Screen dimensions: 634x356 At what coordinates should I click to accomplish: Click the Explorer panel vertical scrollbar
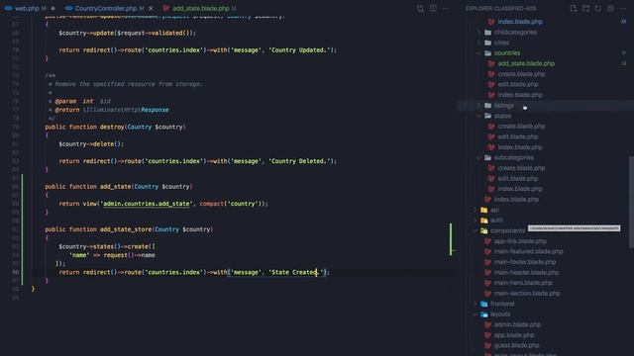pyautogui.click(x=631, y=202)
